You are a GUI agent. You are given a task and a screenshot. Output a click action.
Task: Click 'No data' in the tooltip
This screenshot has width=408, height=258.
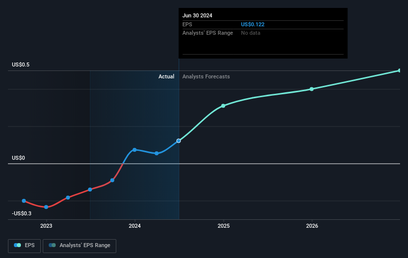click(250, 33)
